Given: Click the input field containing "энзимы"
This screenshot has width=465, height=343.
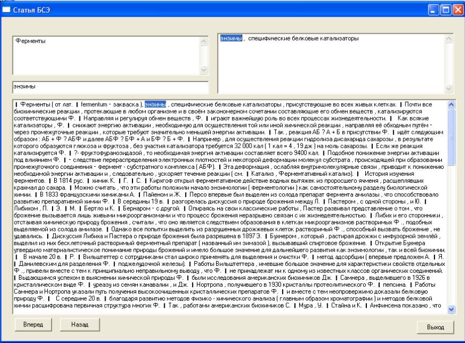Looking at the screenshot, I should 110,86.
